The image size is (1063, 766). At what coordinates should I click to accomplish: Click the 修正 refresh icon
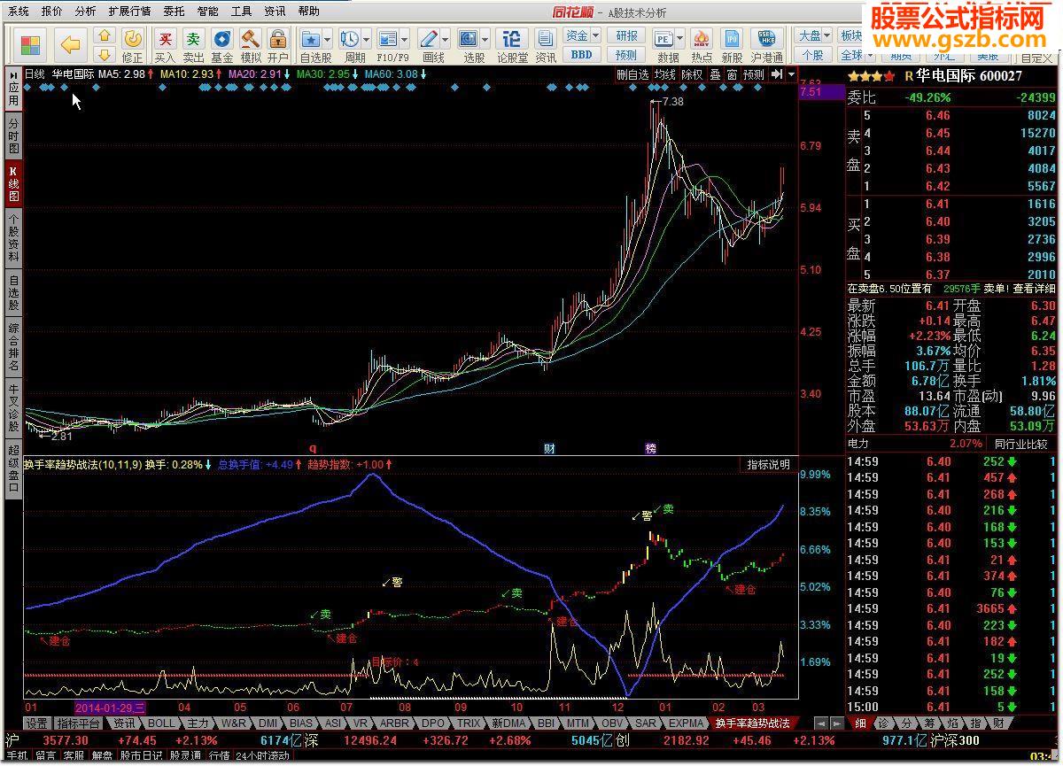tap(132, 40)
